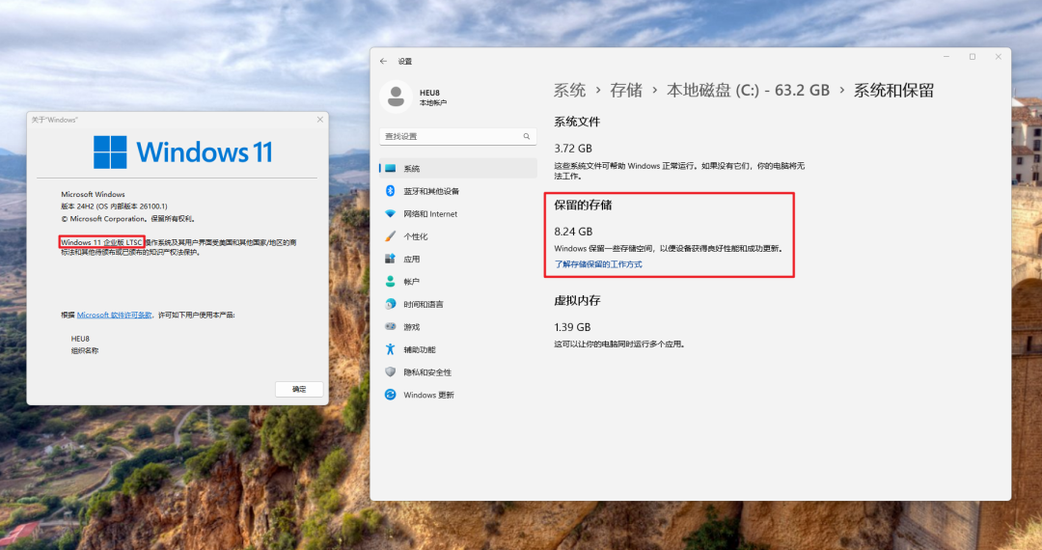Click the search magnifier icon in settings search
The image size is (1042, 550).
[527, 136]
